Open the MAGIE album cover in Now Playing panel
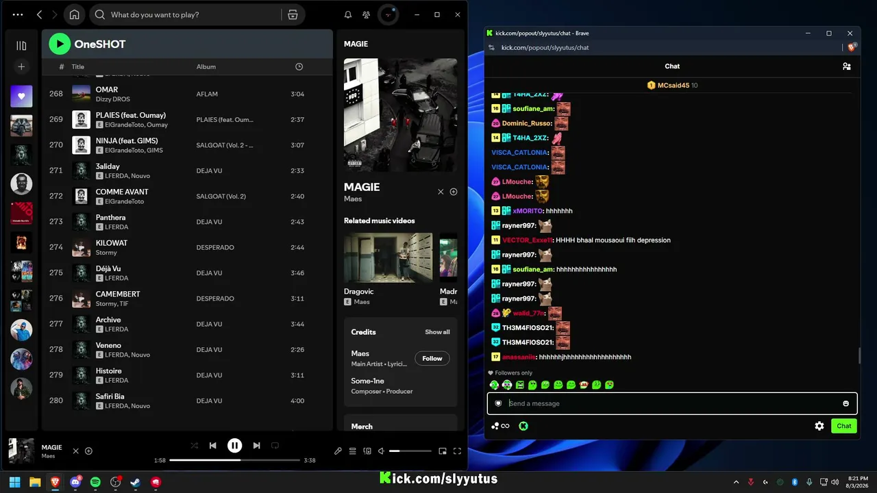Image resolution: width=877 pixels, height=493 pixels. (x=400, y=114)
